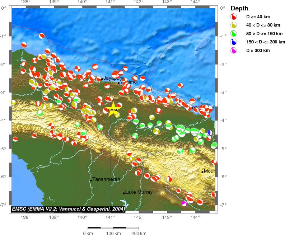Click the 0° latitude label on left axis

[4, 8]
